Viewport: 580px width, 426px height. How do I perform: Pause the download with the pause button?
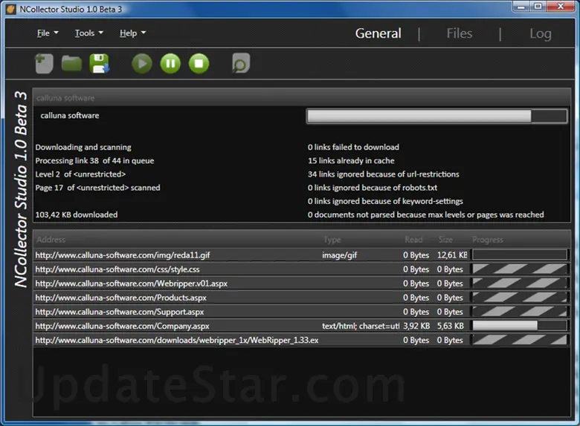pyautogui.click(x=170, y=64)
